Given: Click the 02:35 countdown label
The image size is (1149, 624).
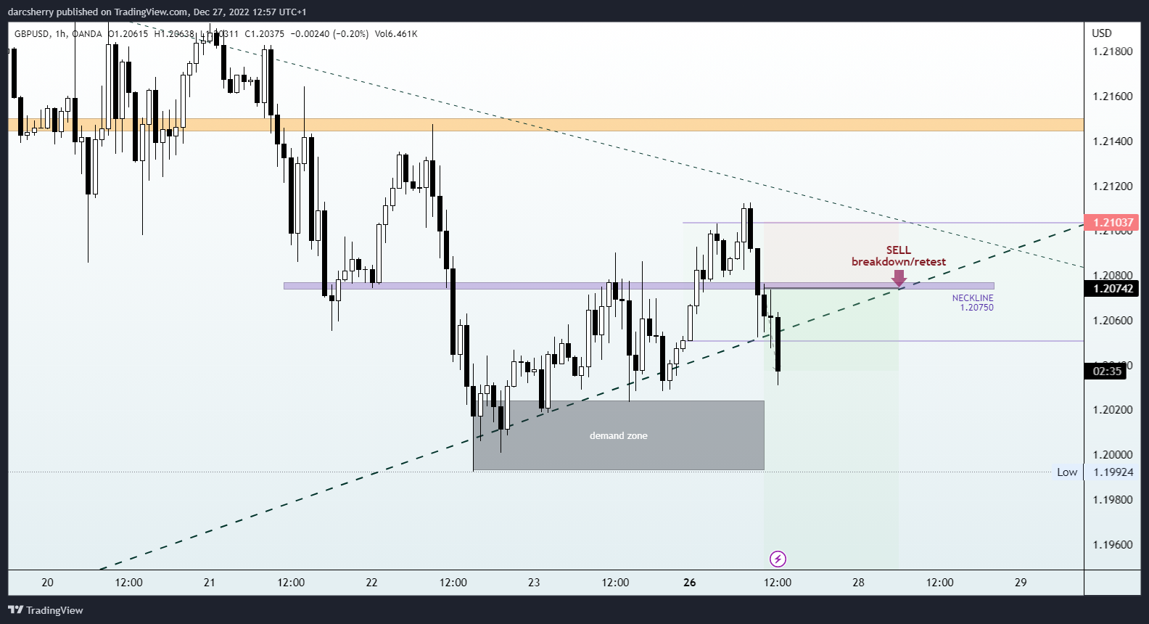Looking at the screenshot, I should click(1107, 371).
